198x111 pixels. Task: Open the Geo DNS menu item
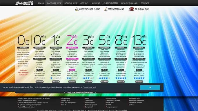84,3
